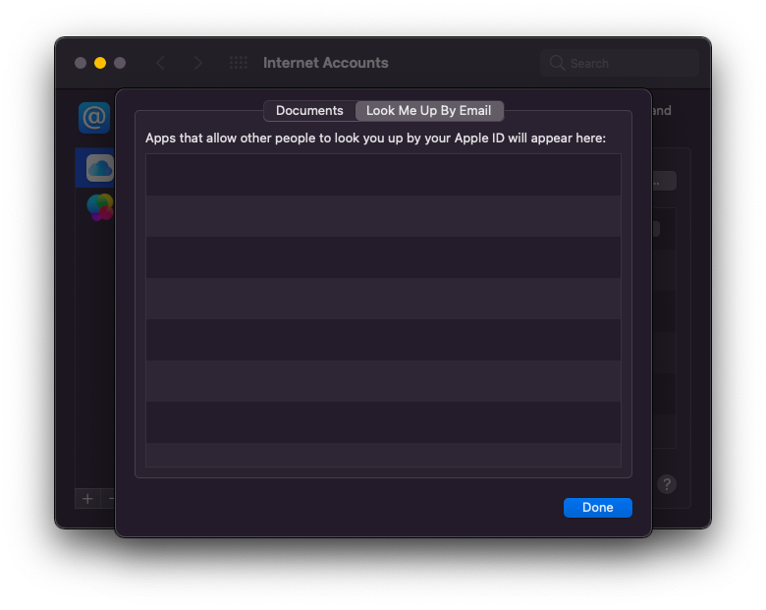Image resolution: width=766 pixels, height=610 pixels.
Task: Open the help question mark button
Action: point(667,484)
